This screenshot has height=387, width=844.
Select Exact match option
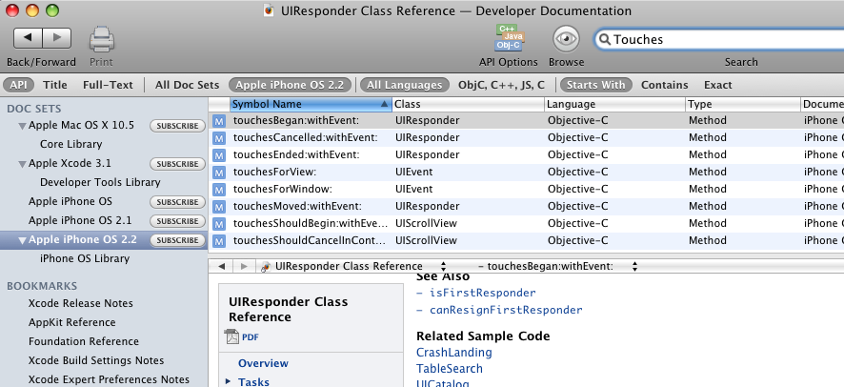click(x=717, y=85)
